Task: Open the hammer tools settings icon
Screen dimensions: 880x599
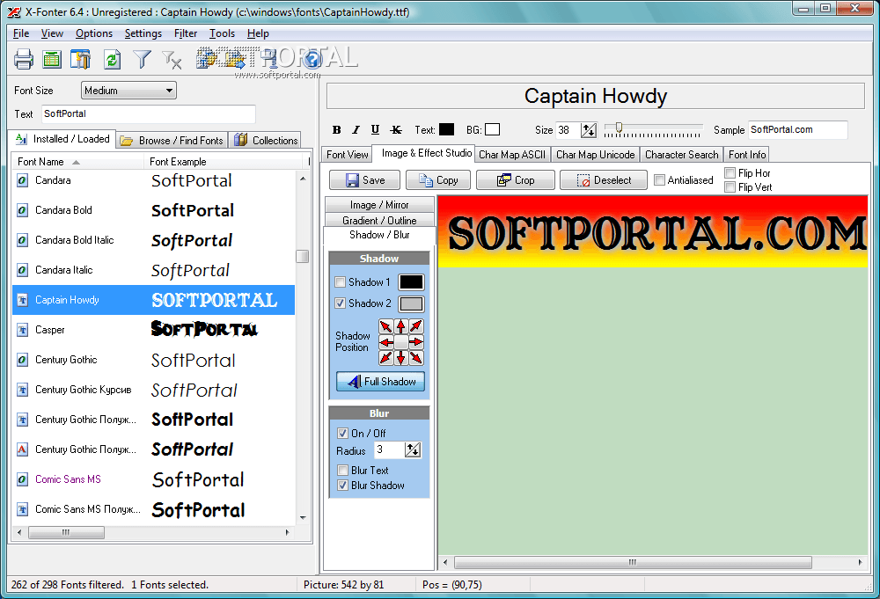Action: pos(80,59)
